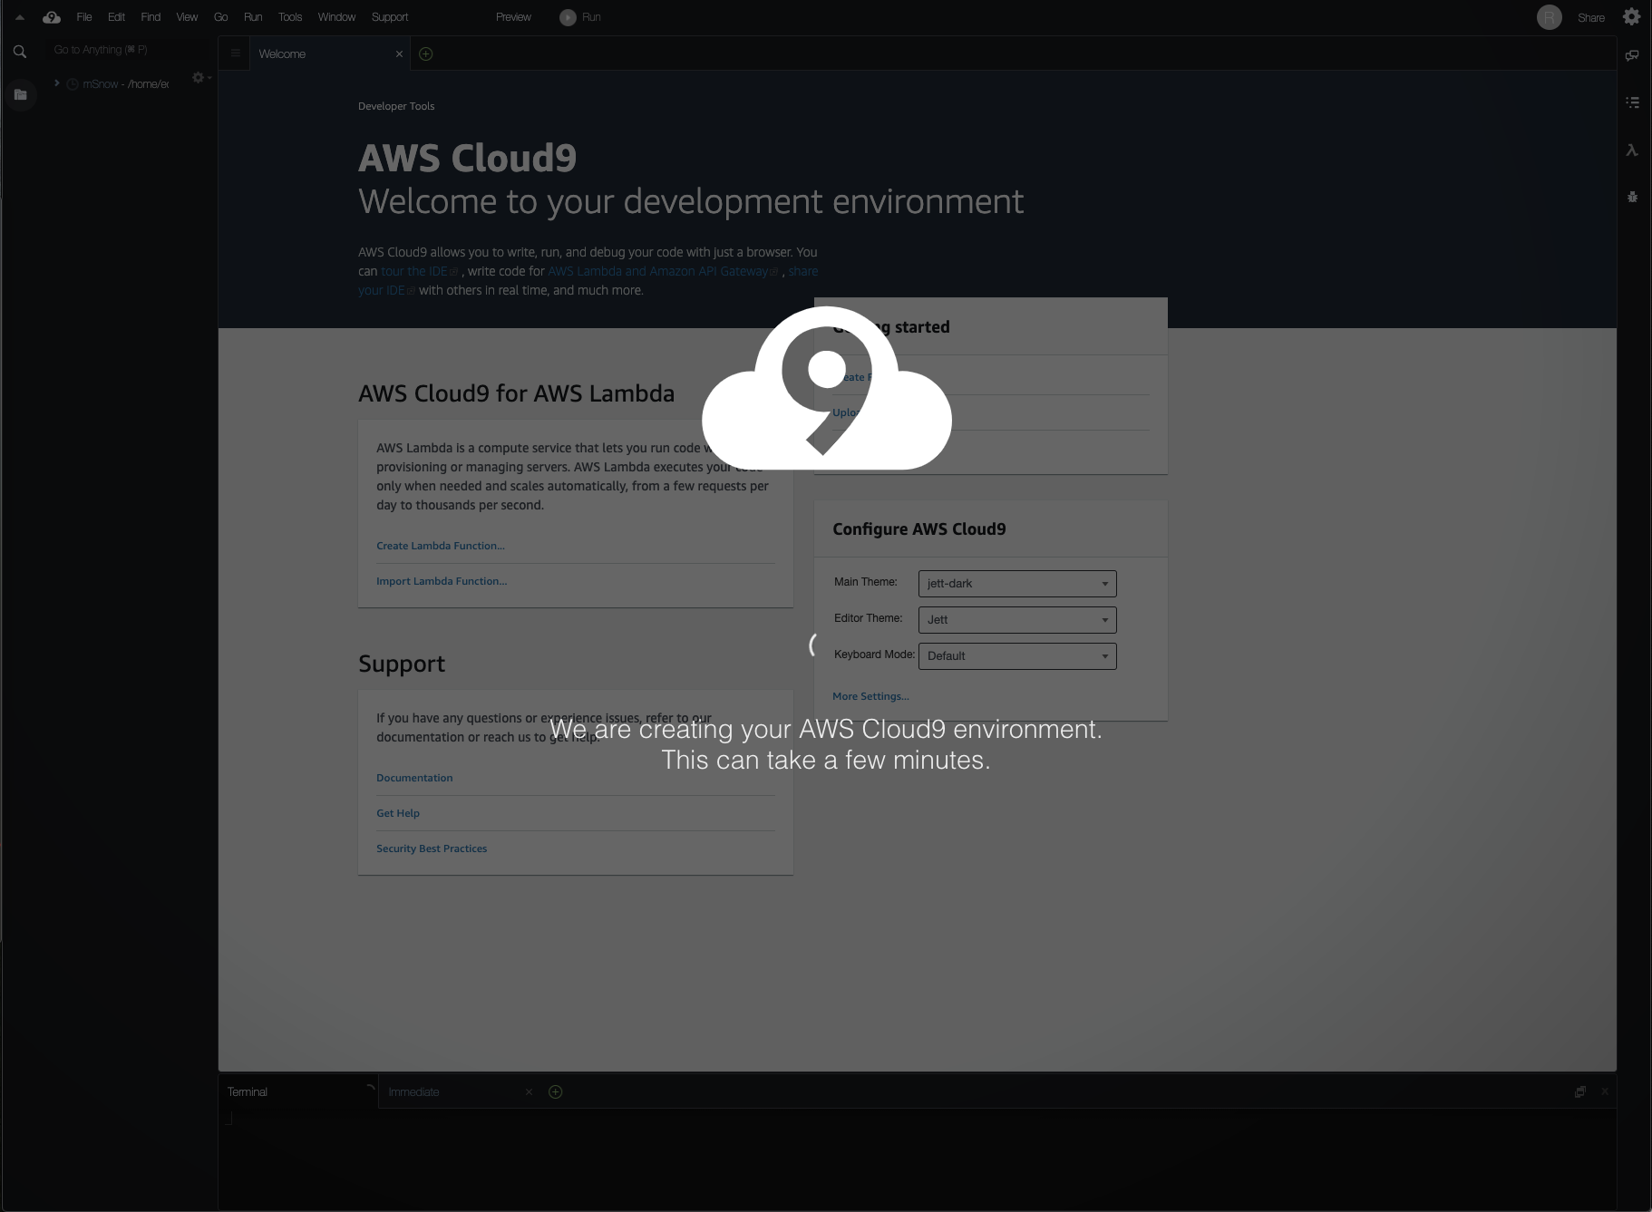Open a new tab with plus icon beside Welcome
Image resolution: width=1652 pixels, height=1212 pixels.
(x=426, y=53)
